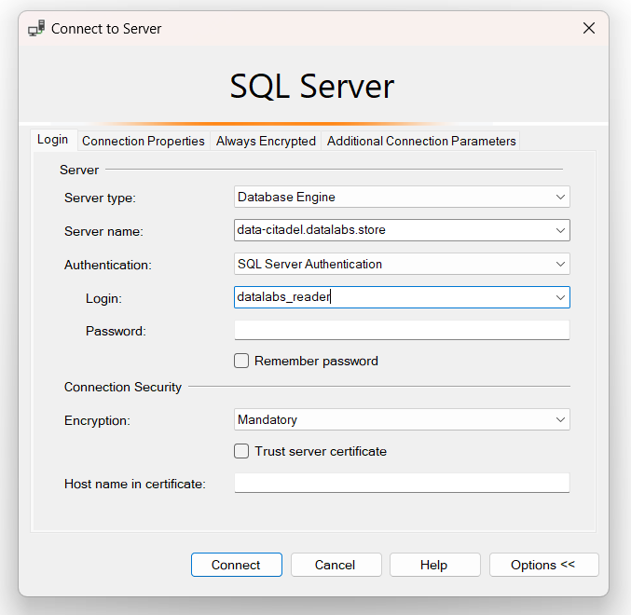Open the Additional Connection Parameters tab
Image resolution: width=631 pixels, height=615 pixels.
pos(421,141)
